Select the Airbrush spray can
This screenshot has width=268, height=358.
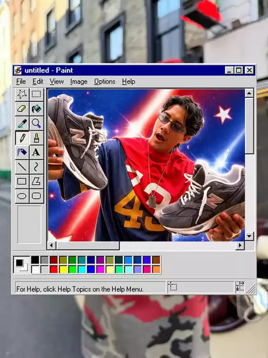click(x=22, y=152)
